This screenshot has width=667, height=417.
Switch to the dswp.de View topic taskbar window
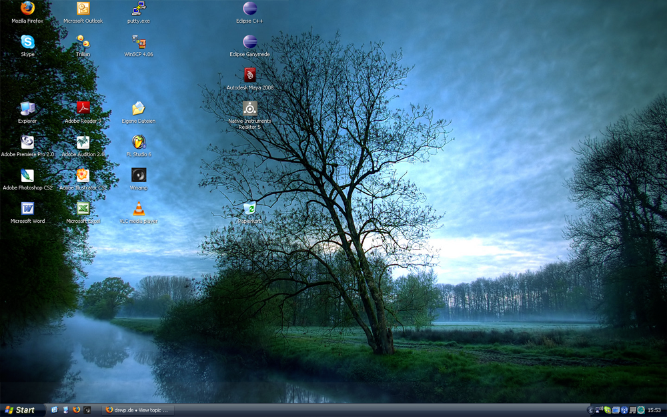click(138, 410)
